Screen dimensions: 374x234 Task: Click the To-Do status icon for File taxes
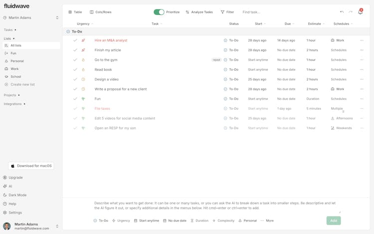click(225, 109)
